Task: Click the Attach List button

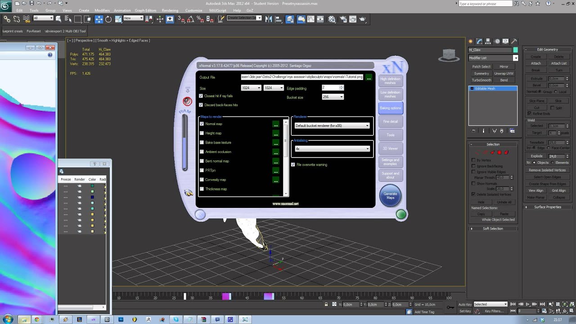Action: tap(559, 63)
